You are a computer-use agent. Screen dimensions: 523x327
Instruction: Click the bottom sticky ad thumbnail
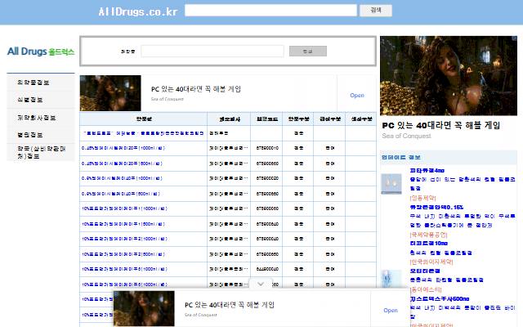pyautogui.click(x=144, y=308)
